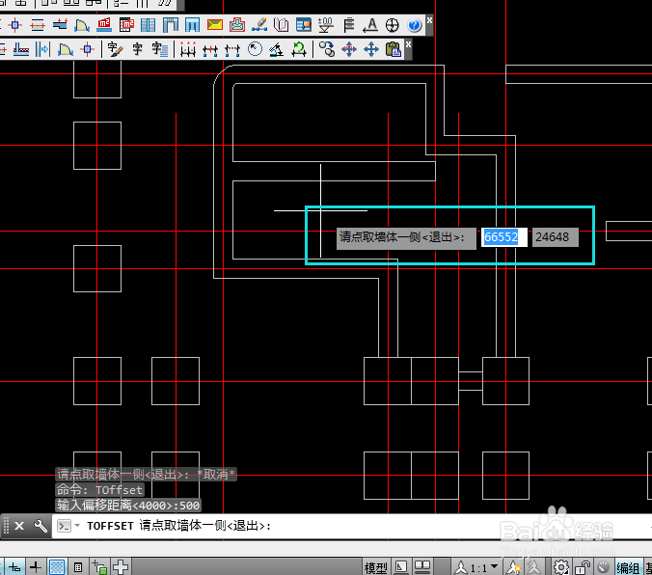The width and height of the screenshot is (652, 575).
Task: Click the blue layout panel icon
Action: (304, 25)
